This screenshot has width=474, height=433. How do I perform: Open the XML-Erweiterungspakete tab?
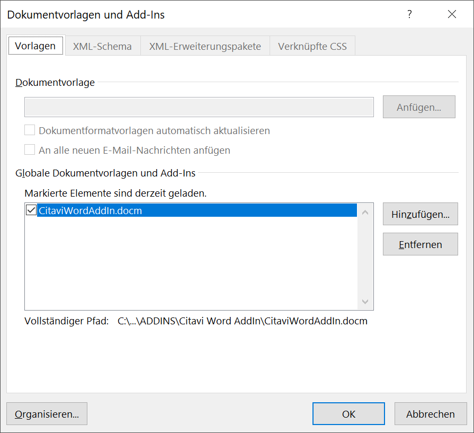[205, 46]
